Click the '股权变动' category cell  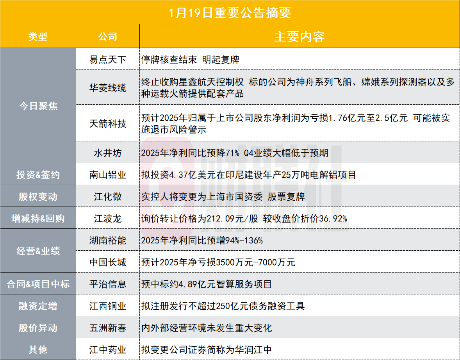click(38, 196)
